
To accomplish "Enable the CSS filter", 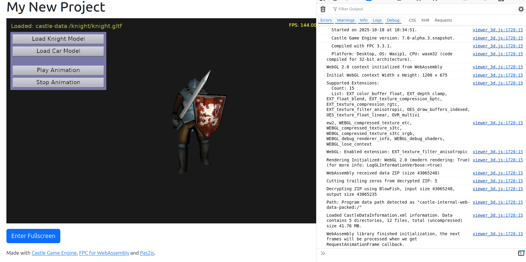I will [x=412, y=20].
